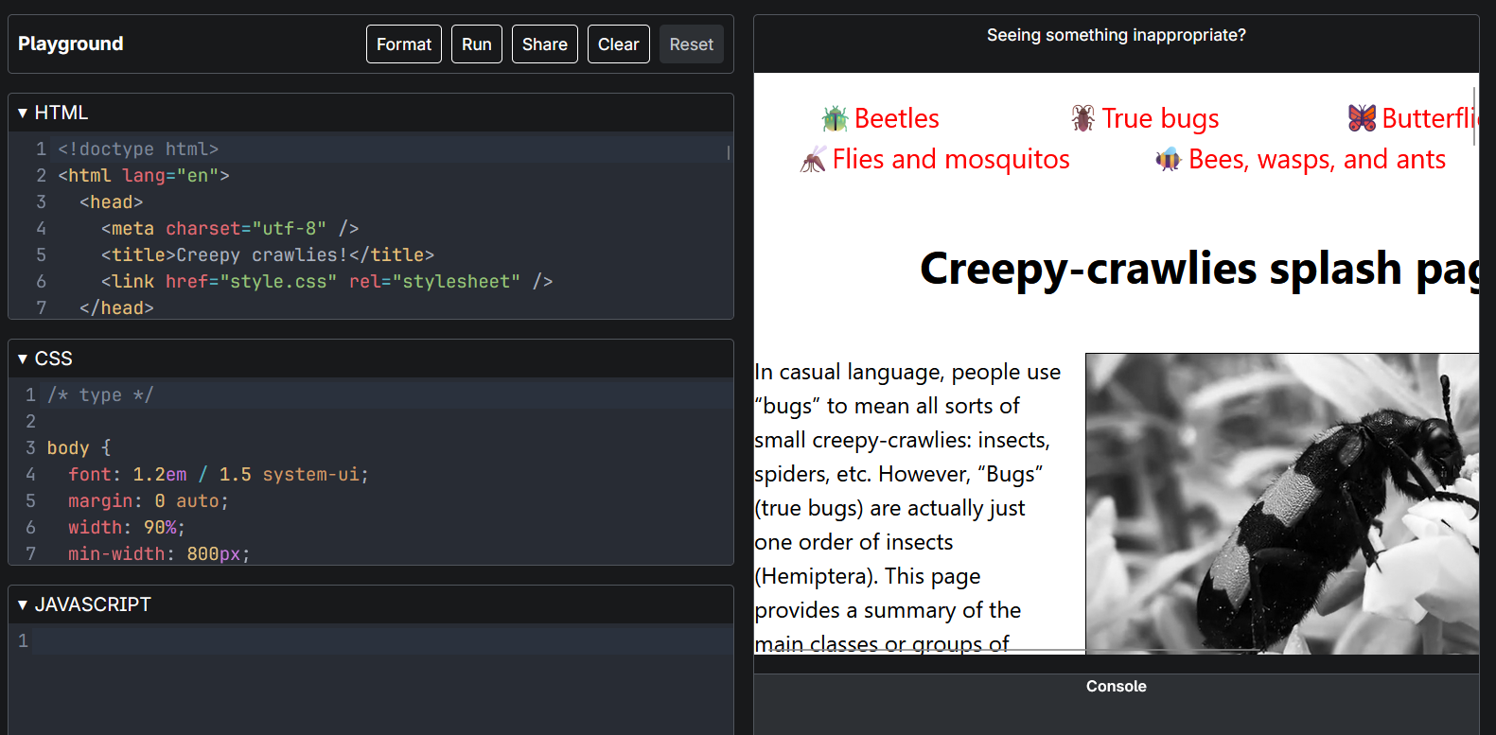Viewport: 1496px width, 735px height.
Task: Share the playground code
Action: (x=545, y=44)
